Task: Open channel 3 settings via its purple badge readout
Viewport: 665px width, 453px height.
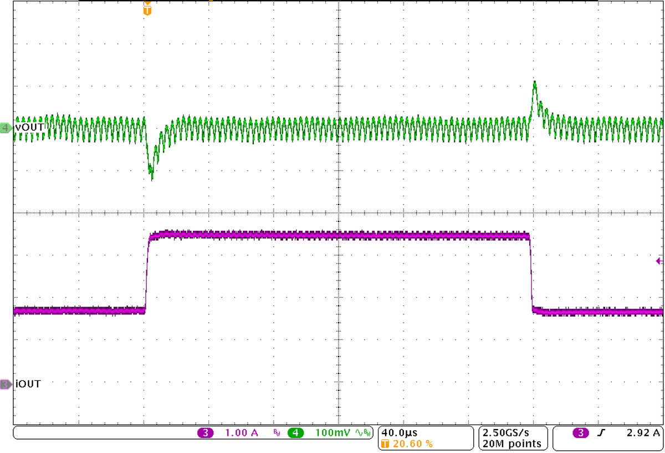Action: tap(207, 432)
